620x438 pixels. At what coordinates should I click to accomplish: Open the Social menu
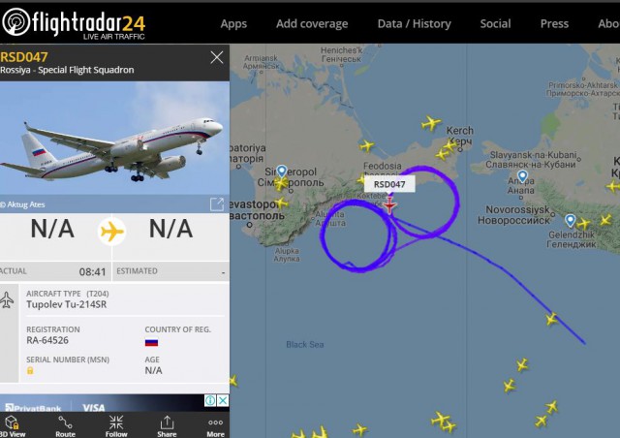click(495, 23)
